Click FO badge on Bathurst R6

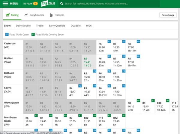(109, 71)
